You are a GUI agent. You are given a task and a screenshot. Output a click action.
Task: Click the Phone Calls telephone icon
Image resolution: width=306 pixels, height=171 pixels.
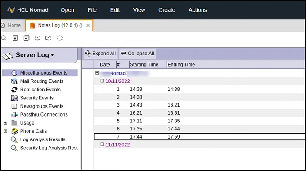click(x=14, y=131)
